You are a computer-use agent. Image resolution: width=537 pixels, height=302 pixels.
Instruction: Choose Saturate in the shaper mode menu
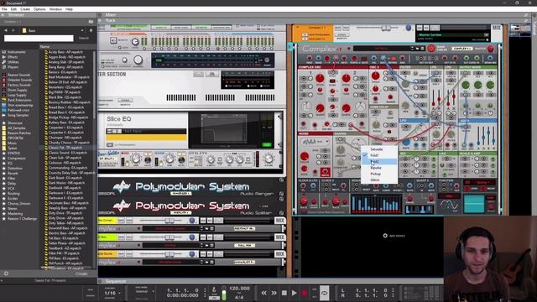click(379, 149)
